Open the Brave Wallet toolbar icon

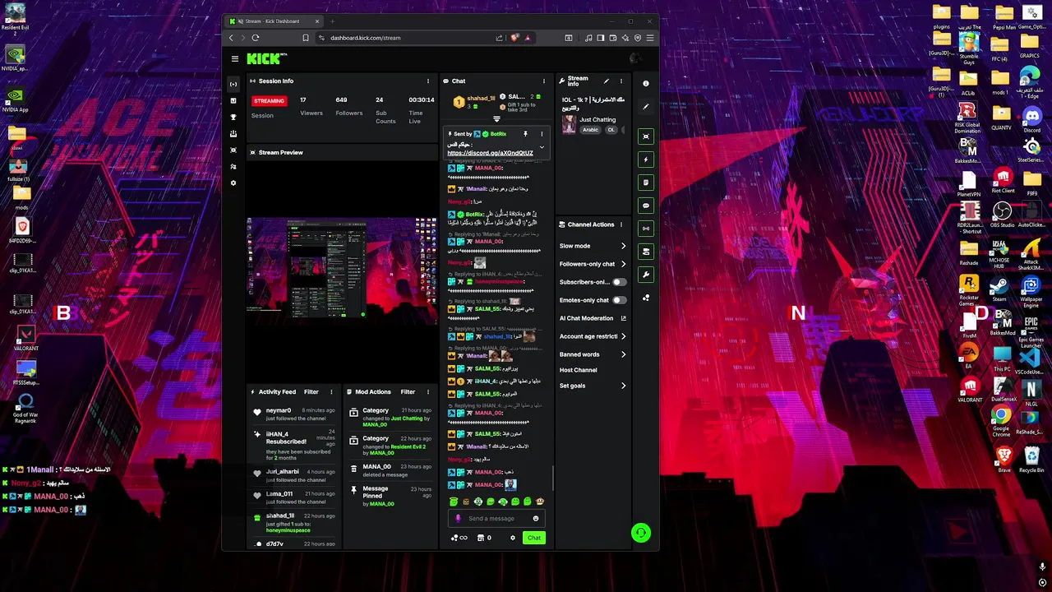click(x=613, y=38)
